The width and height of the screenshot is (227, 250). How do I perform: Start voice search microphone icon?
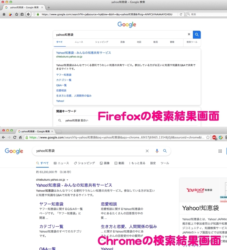(x=157, y=151)
